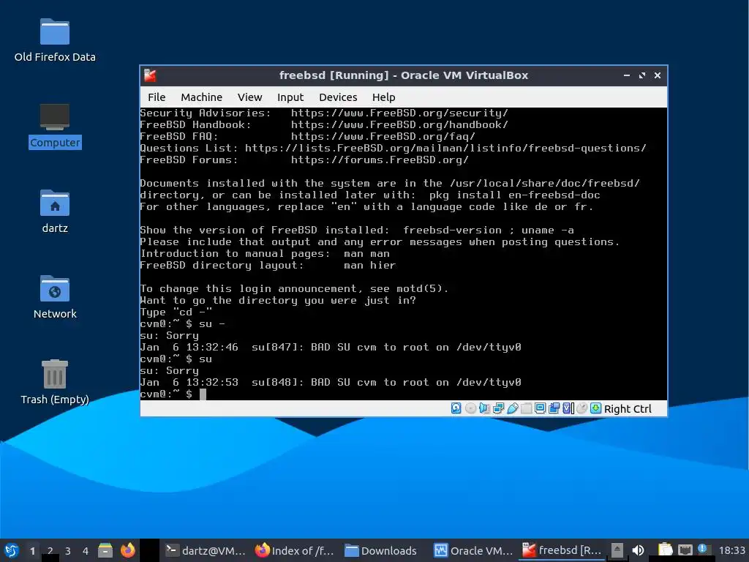The image size is (749, 562).
Task: Click the network adapters indicator icon
Action: tap(498, 408)
